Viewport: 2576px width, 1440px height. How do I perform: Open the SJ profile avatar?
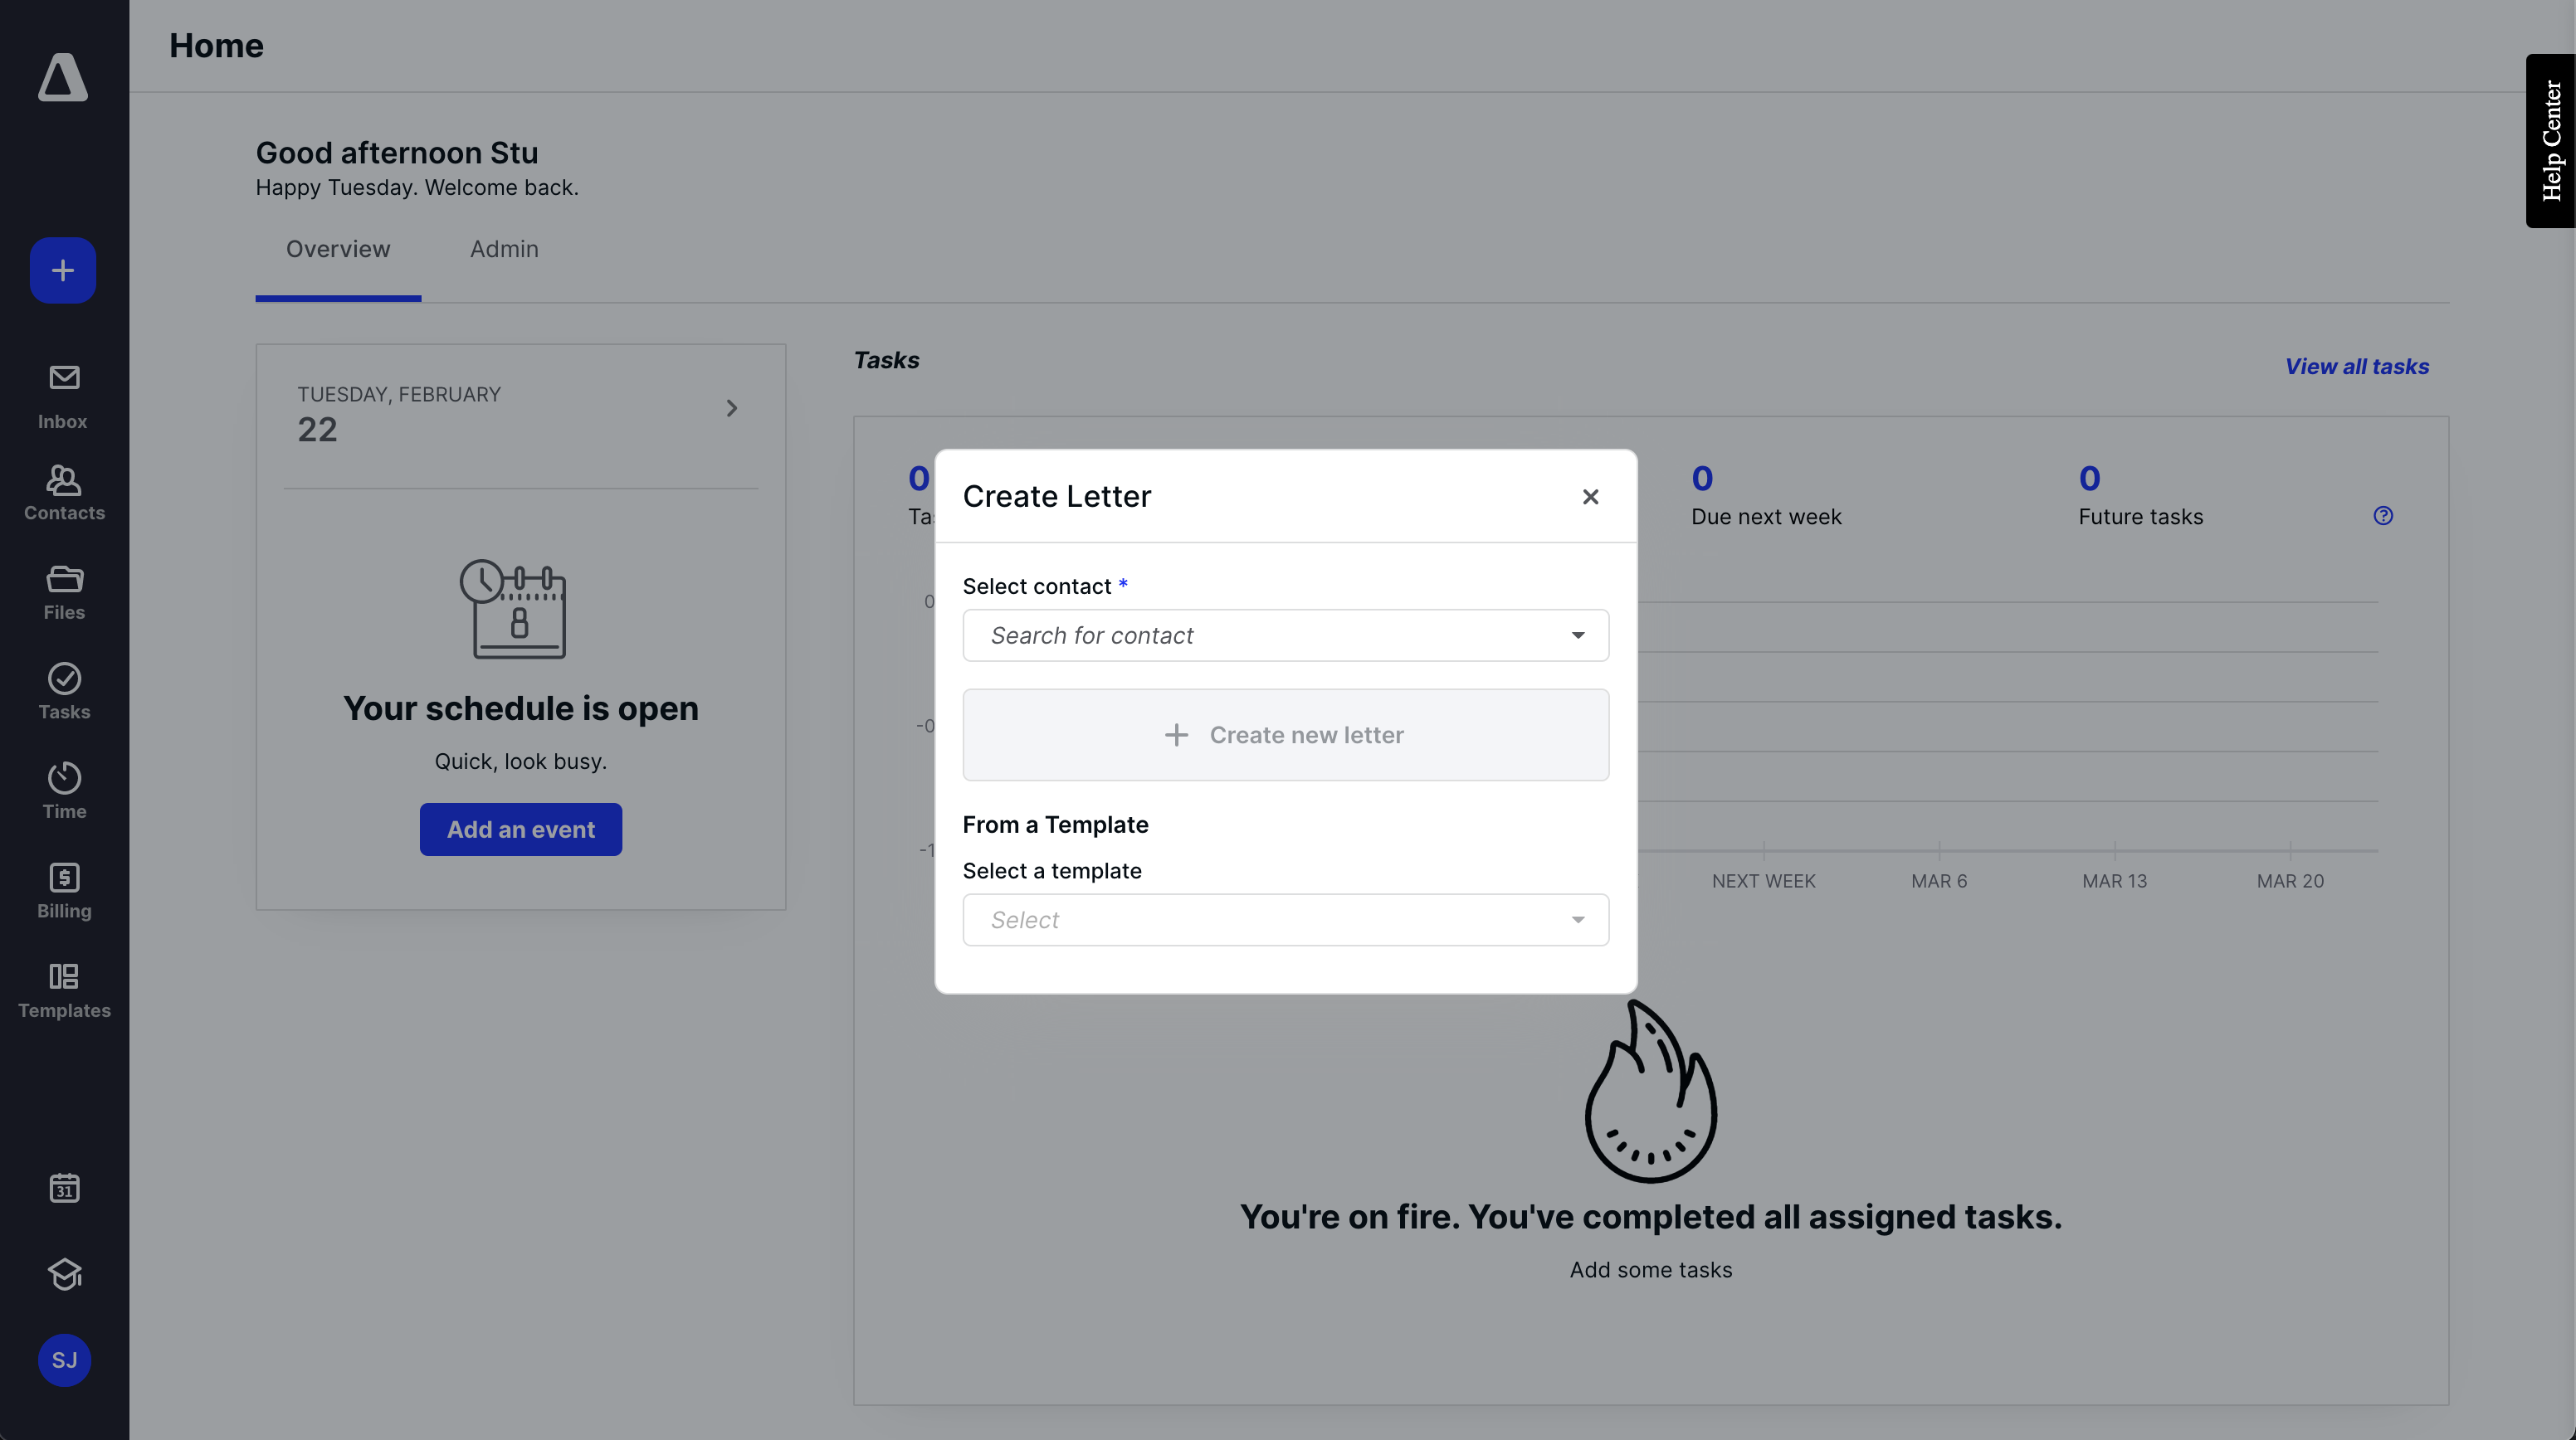pyautogui.click(x=64, y=1359)
